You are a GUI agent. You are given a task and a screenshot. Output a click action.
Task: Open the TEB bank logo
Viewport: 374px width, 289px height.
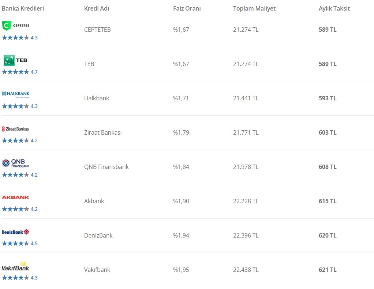(16, 60)
